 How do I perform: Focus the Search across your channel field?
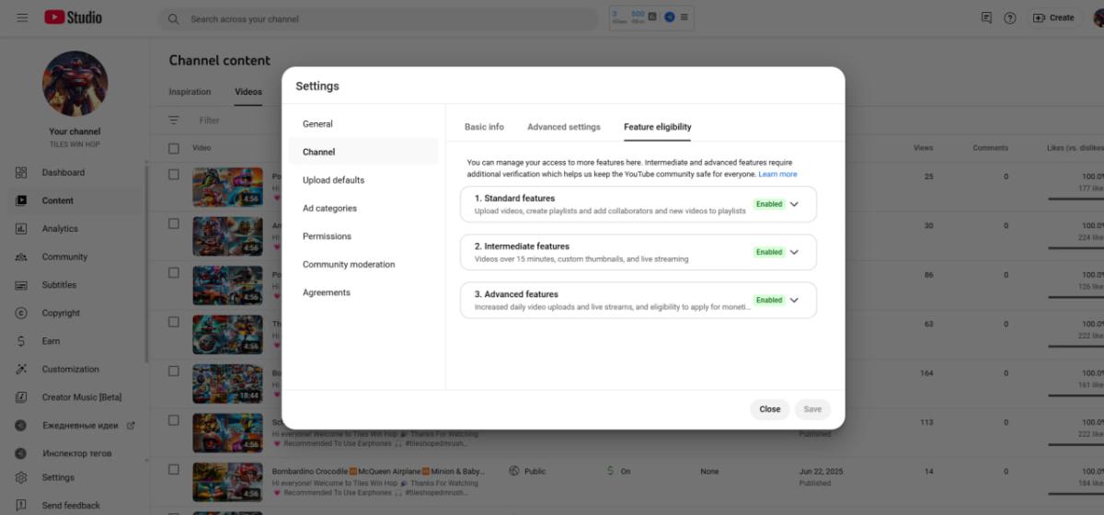point(378,18)
